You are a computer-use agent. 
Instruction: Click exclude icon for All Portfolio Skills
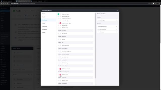tap(60, 57)
